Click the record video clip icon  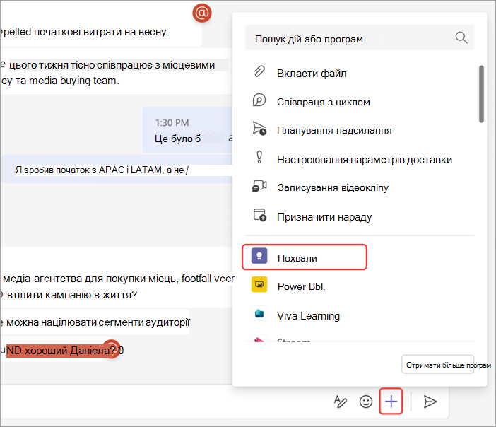[259, 186]
